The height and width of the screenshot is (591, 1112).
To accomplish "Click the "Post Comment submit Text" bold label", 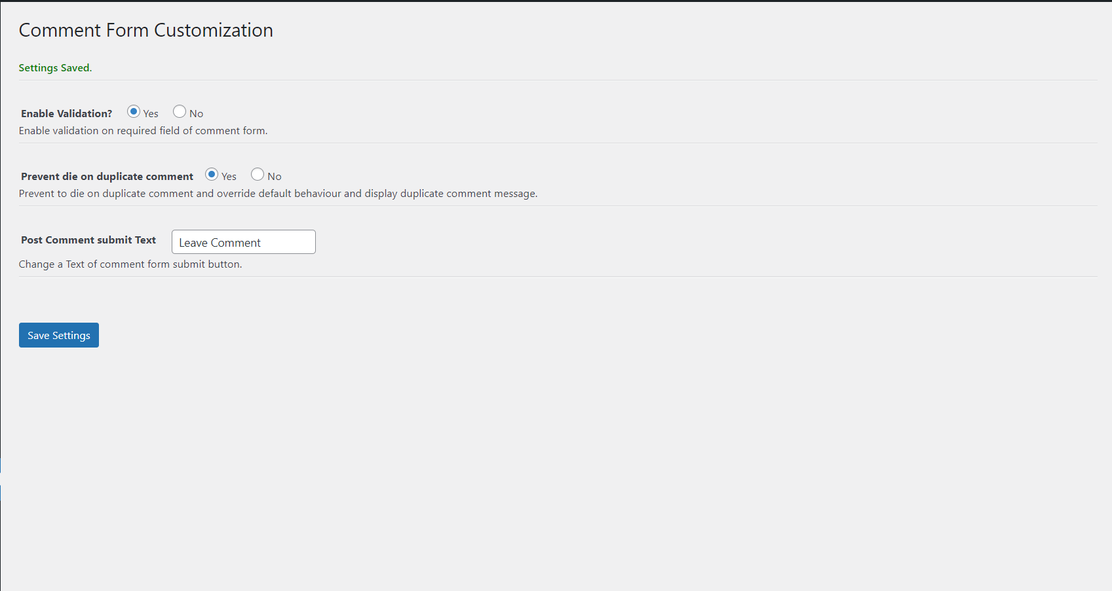I will [88, 240].
